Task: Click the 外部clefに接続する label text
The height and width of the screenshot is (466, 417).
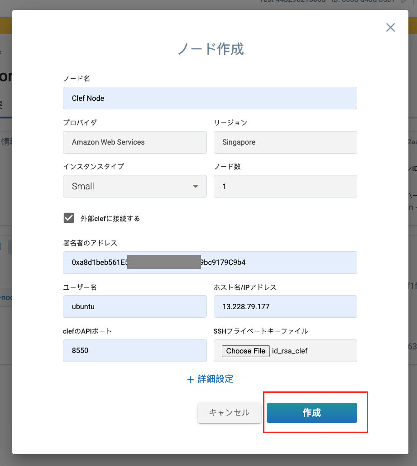Action: tap(110, 218)
